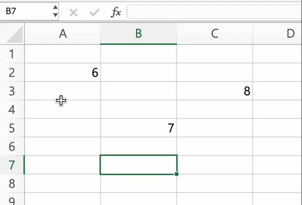Select the cell containing 7
Screen dimensions: 302x205
(138, 128)
